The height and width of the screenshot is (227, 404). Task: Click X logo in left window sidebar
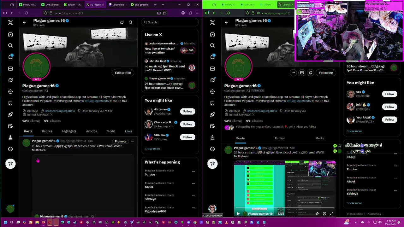pyautogui.click(x=10, y=22)
